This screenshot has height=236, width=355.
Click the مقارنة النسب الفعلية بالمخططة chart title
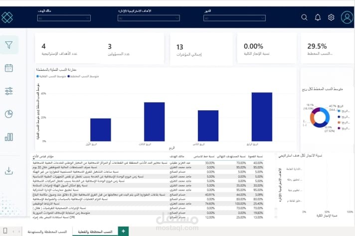pyautogui.click(x=56, y=70)
